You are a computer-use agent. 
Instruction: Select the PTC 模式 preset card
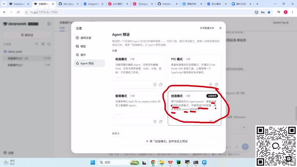tap(194, 71)
